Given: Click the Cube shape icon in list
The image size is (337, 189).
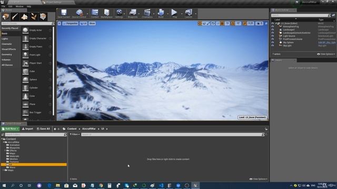Looking at the screenshot, I should (25, 71).
